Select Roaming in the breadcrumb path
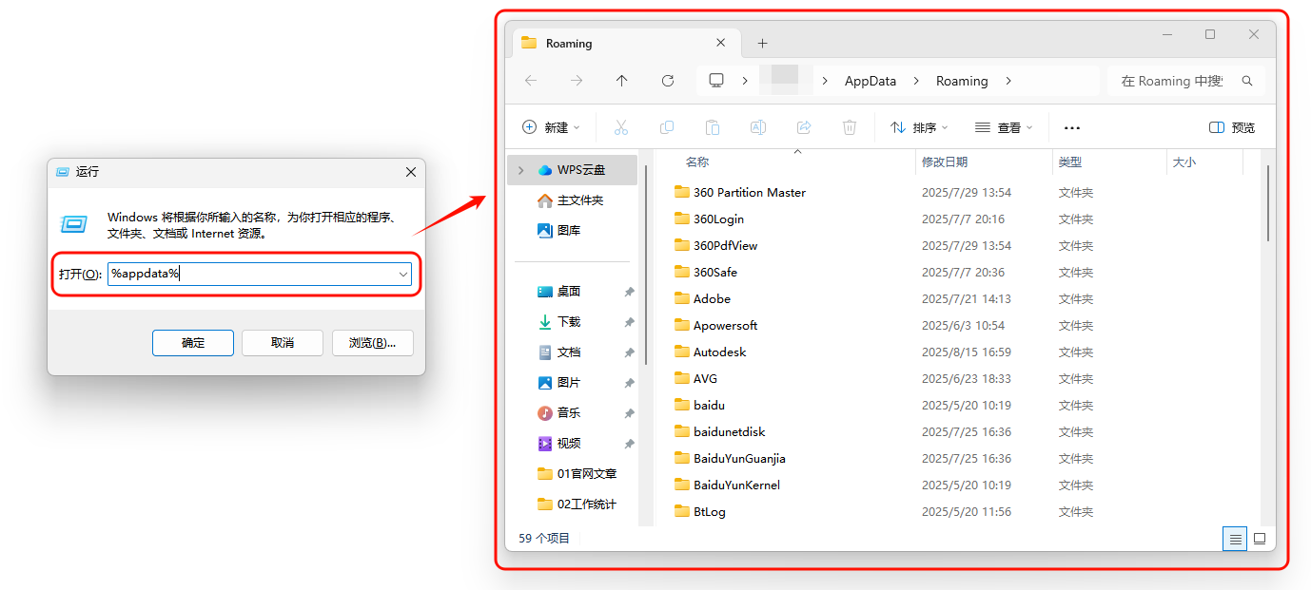This screenshot has width=1311, height=590. point(962,81)
